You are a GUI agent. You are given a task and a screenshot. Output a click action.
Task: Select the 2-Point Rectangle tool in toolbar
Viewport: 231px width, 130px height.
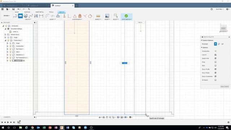pos(20,16)
